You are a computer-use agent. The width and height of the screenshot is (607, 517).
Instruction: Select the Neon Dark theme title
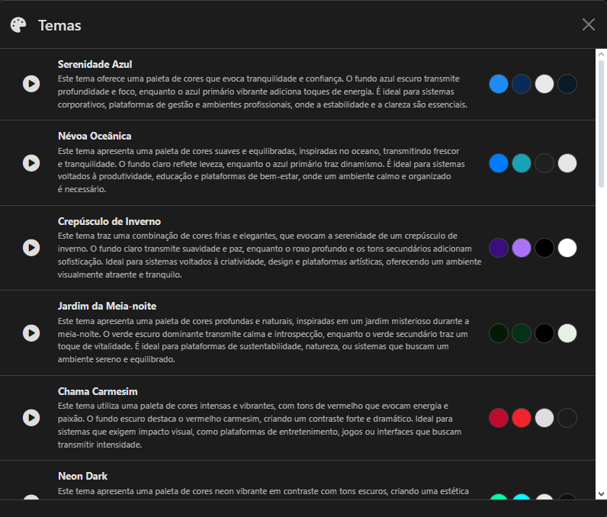81,477
